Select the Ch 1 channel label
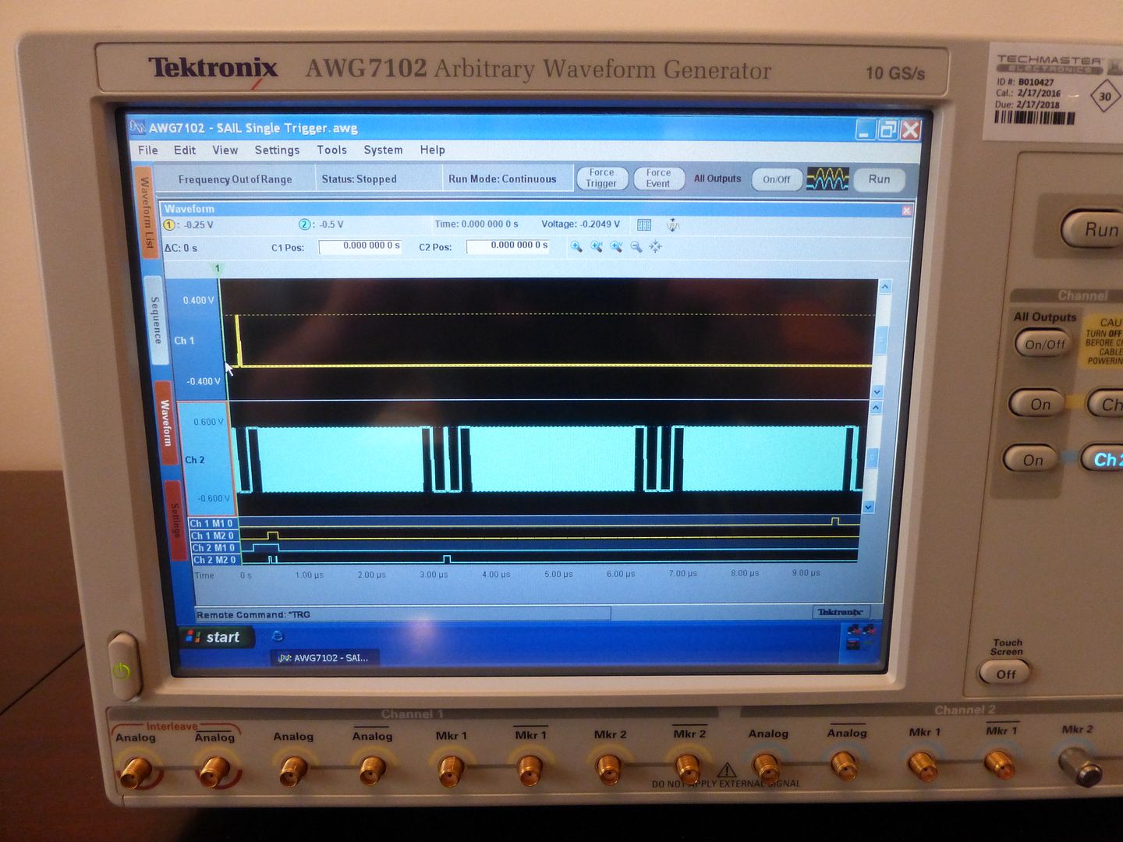The image size is (1123, 842). click(184, 341)
